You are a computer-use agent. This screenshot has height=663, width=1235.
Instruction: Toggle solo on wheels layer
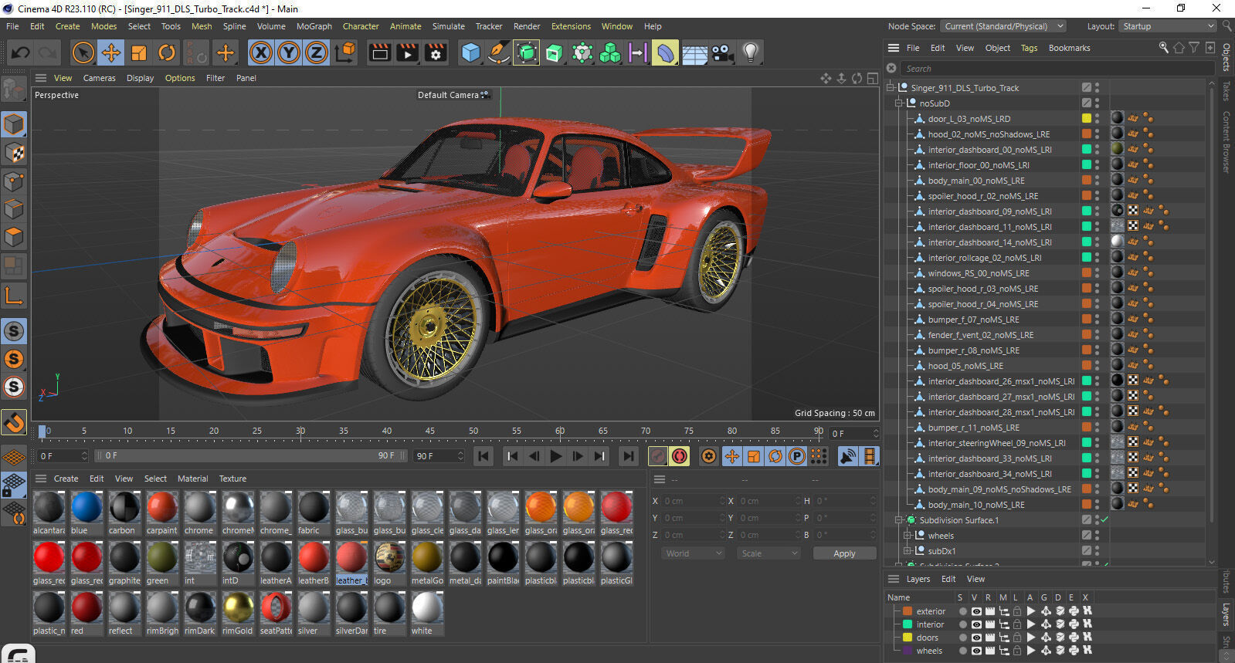coord(963,651)
